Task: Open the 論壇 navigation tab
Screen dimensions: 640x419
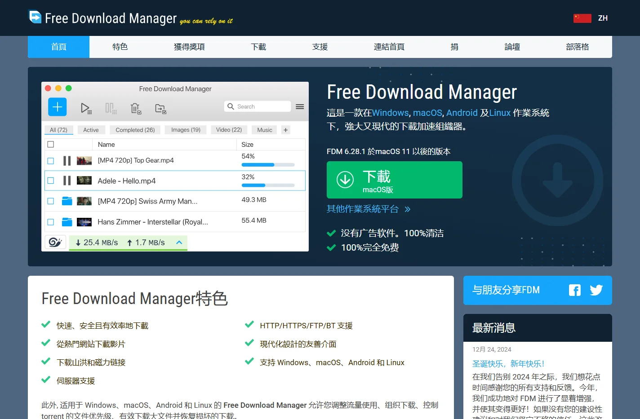Action: pos(512,47)
